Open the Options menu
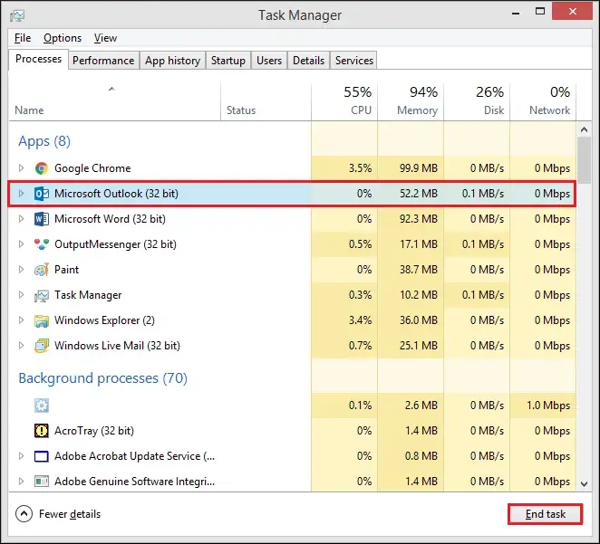The image size is (600, 544). (63, 38)
